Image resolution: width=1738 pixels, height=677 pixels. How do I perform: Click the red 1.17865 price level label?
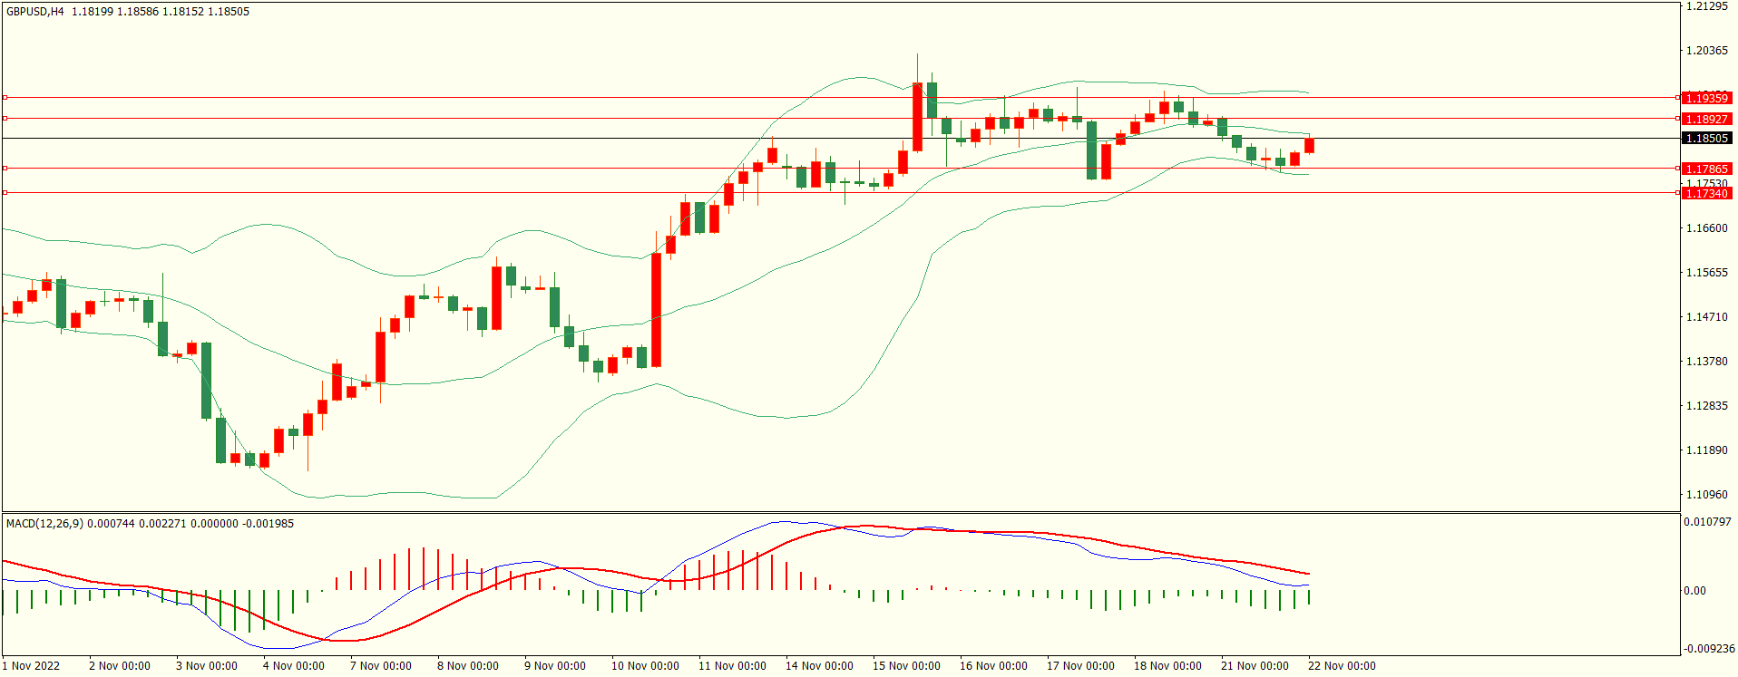tap(1706, 169)
